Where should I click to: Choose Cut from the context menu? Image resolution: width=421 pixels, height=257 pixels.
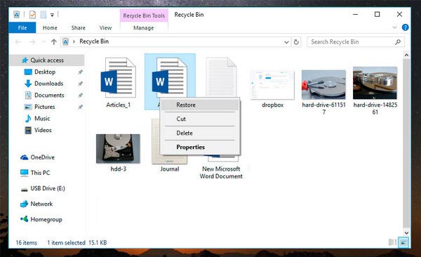coord(200,119)
